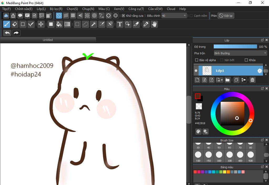Viewport: 269px width, 185px height.
Task: Open the Chỉnh sửa(E) menu
Action: pyautogui.click(x=24, y=9)
